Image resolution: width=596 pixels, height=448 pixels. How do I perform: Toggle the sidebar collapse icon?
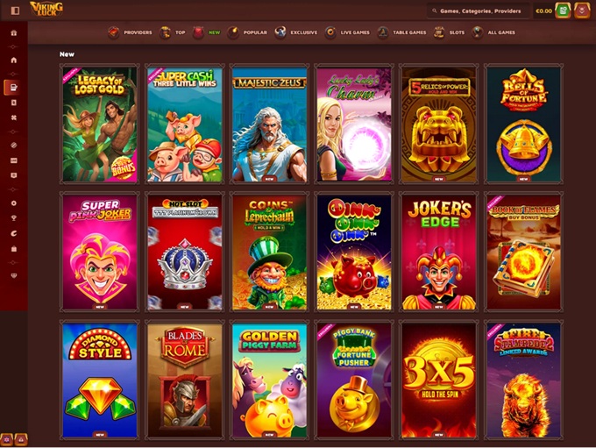(x=14, y=11)
